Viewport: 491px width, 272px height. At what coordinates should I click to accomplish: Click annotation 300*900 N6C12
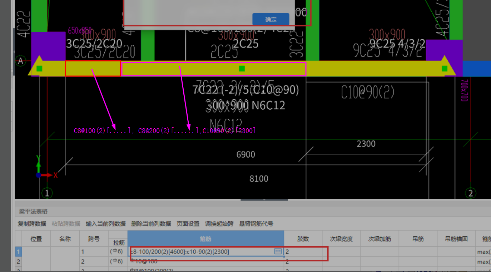[245, 105]
